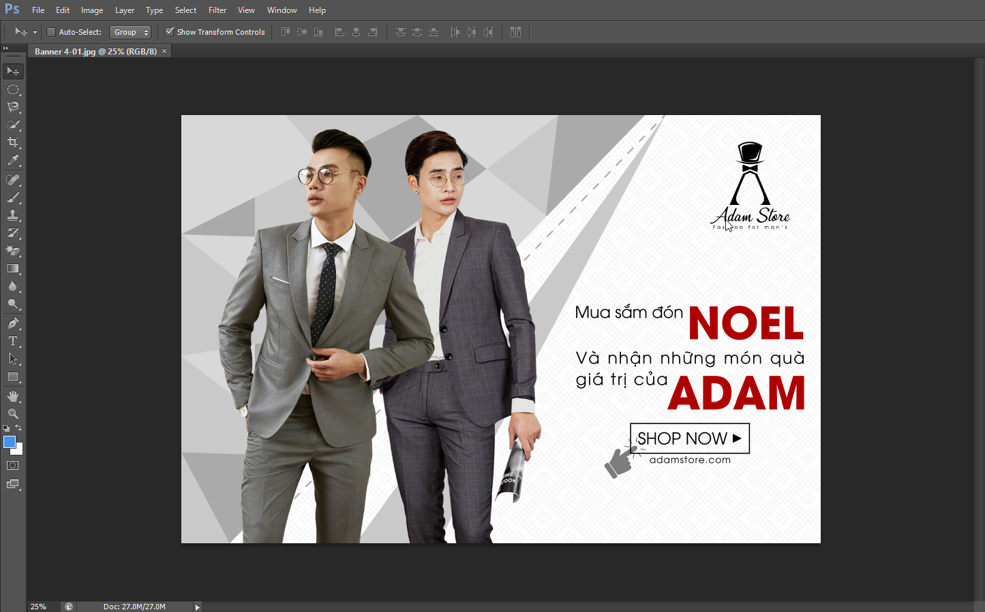Pick the Horizontal Type tool
This screenshot has width=985, height=612.
13,341
